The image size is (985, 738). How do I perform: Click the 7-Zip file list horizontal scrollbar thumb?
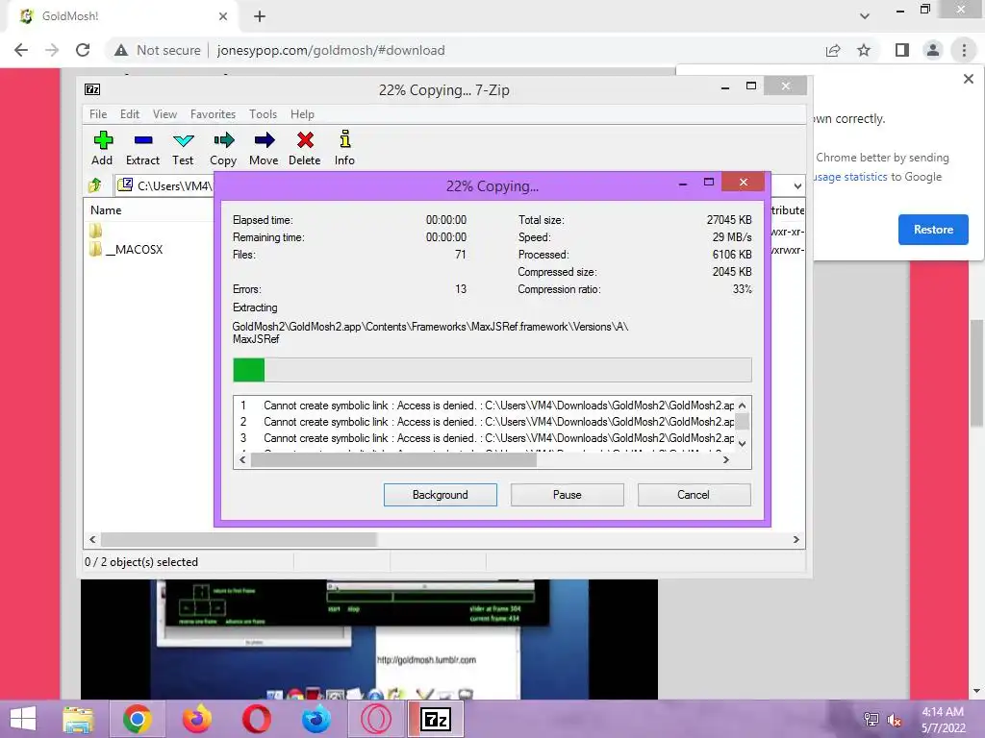(x=239, y=540)
